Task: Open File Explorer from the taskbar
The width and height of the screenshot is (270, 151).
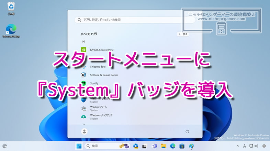Action: [163, 146]
